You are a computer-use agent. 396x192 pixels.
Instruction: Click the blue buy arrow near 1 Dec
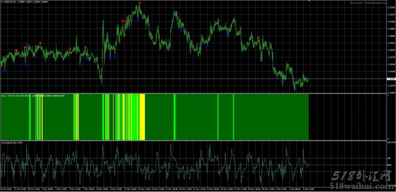pos(282,81)
